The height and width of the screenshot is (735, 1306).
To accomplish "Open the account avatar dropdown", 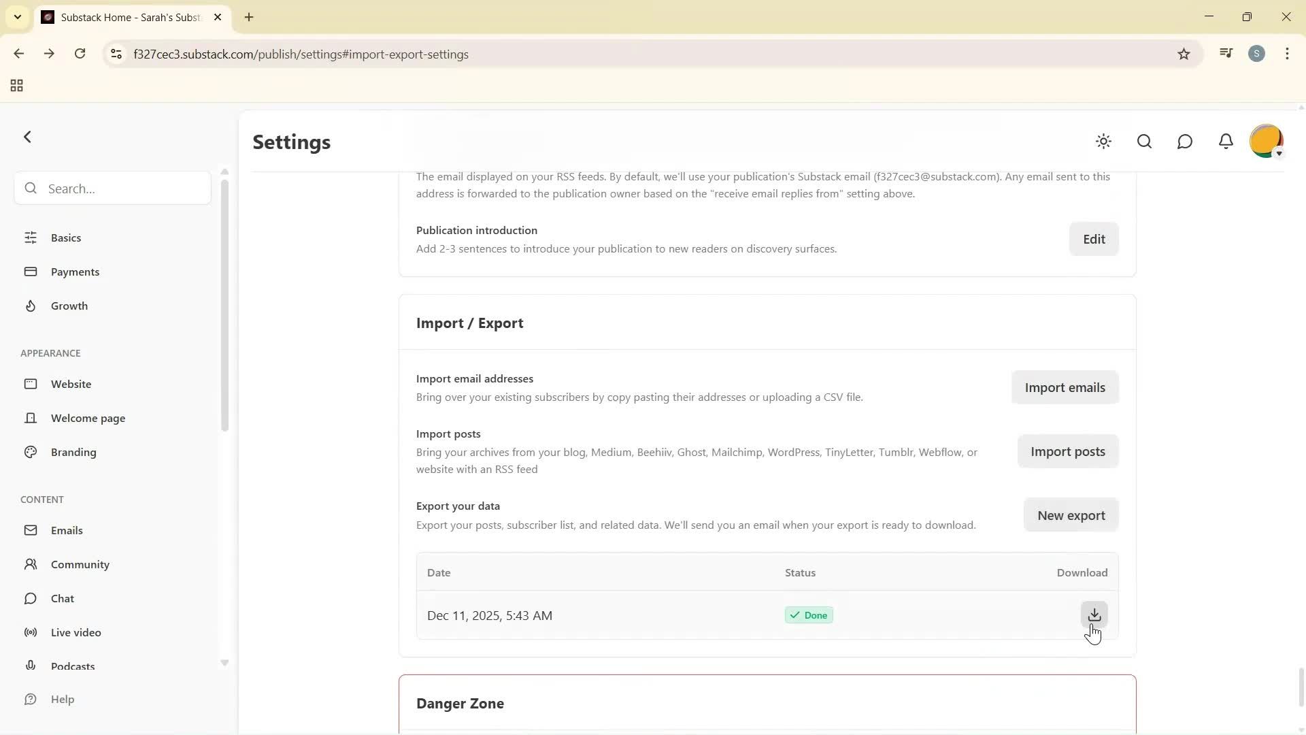I will click(1267, 142).
